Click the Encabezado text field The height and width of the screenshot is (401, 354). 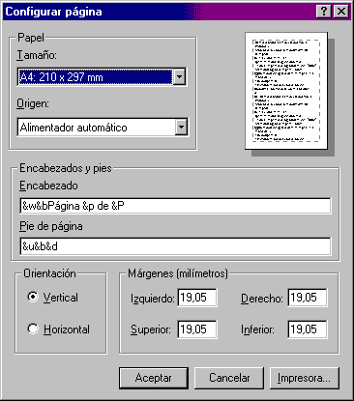pos(175,206)
